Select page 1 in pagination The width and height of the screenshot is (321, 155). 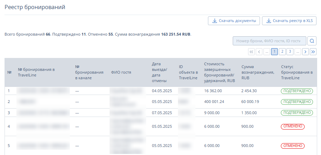coord(275,52)
